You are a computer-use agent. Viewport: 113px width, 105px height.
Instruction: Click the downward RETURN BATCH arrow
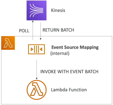click(x=40, y=31)
